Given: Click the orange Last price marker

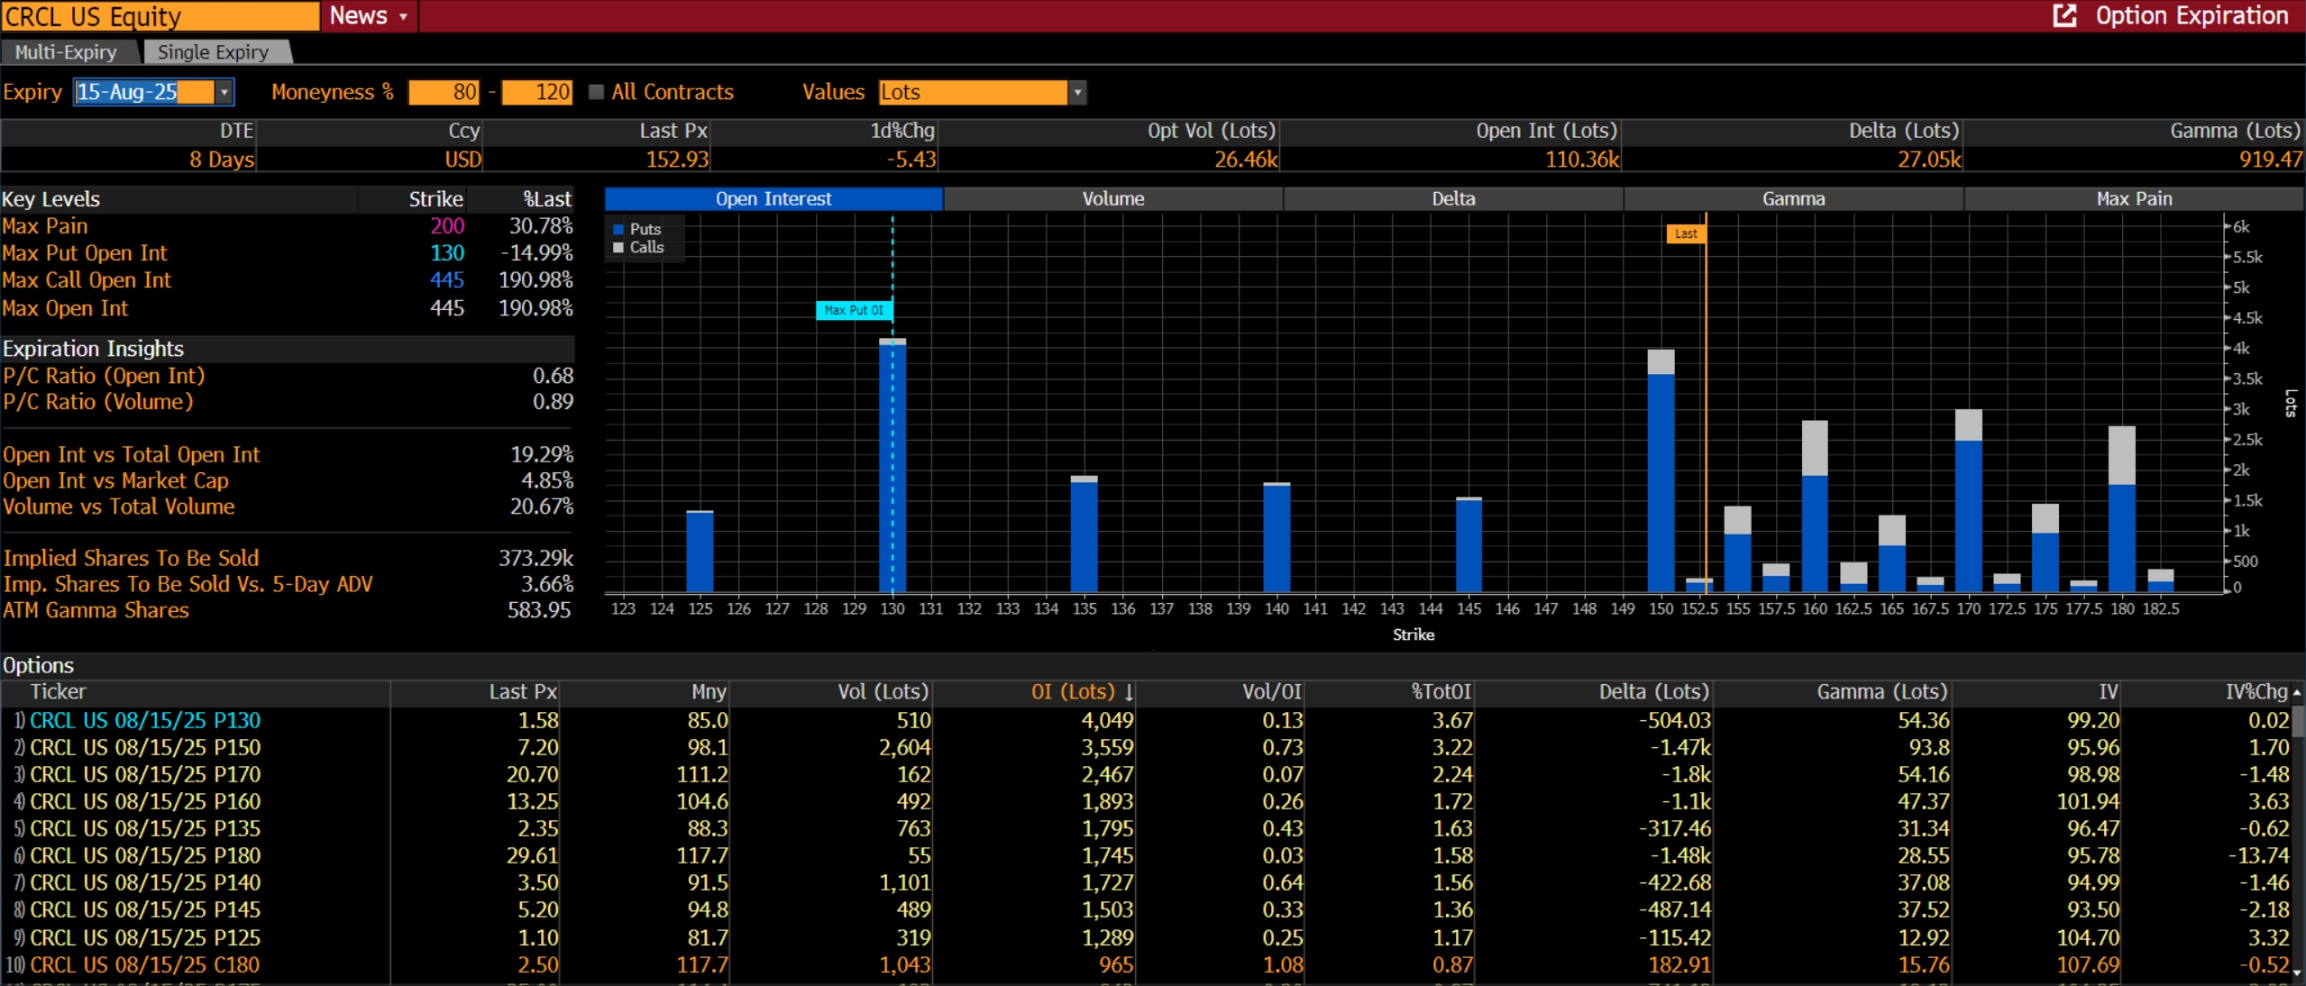Looking at the screenshot, I should [1685, 233].
